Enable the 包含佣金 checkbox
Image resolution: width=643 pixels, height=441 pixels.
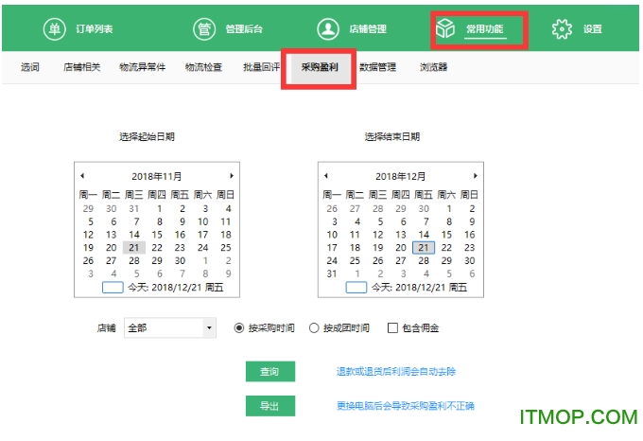392,328
